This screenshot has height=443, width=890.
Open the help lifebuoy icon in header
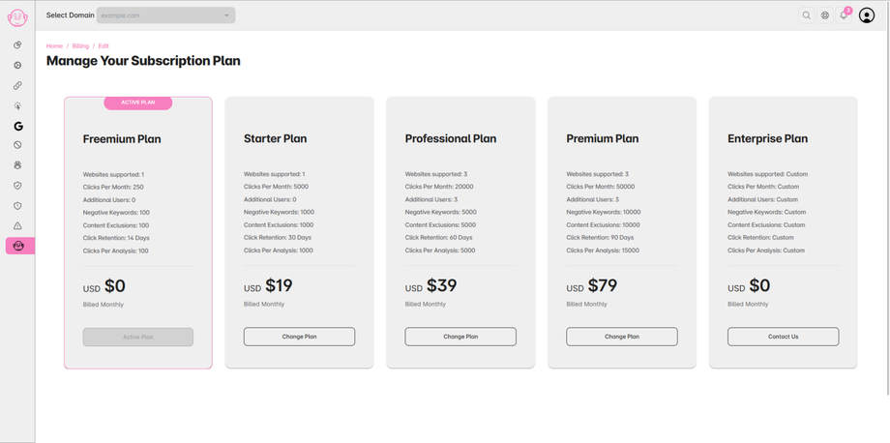point(825,15)
